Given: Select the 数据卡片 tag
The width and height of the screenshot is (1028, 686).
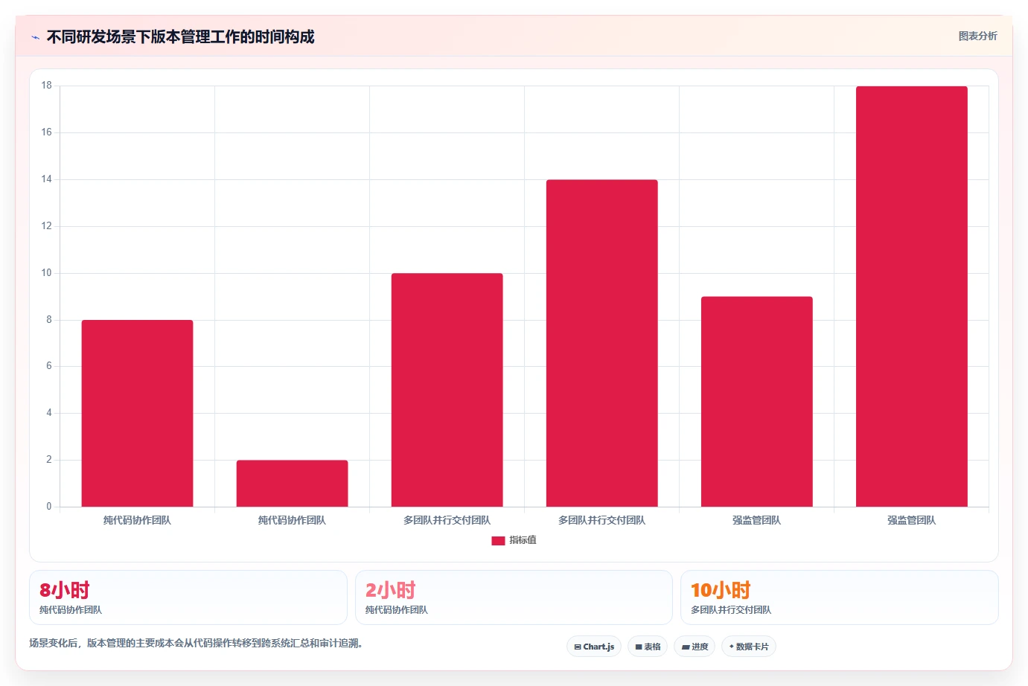Looking at the screenshot, I should (x=749, y=647).
